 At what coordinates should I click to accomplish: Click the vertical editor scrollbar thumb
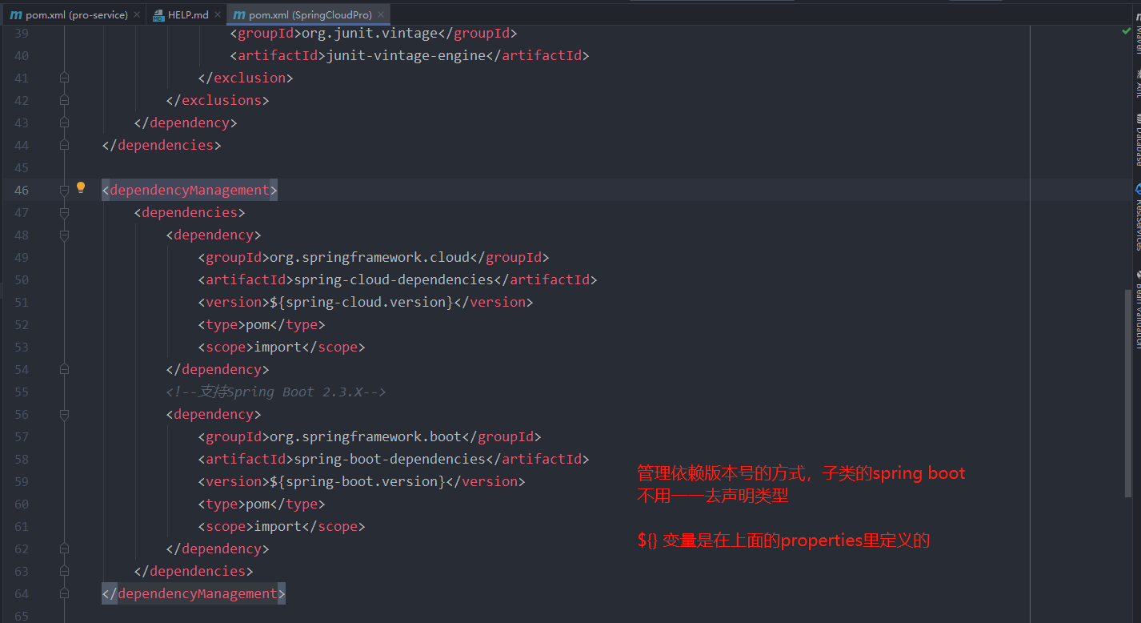click(x=1129, y=394)
